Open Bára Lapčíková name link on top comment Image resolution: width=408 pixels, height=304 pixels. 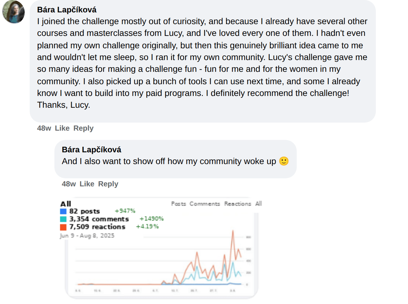pyautogui.click(x=67, y=10)
